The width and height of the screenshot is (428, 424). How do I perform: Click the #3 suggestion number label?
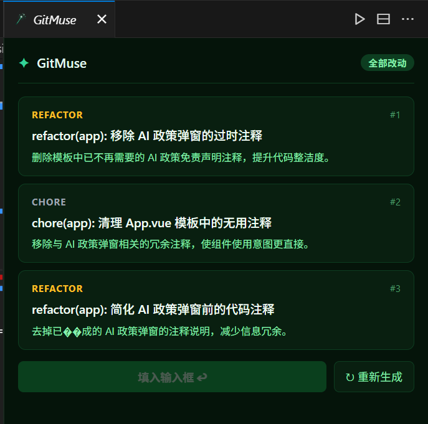395,288
